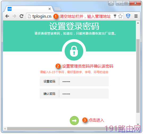Open a new tab with the blank tab button
Image resolution: width=143 pixels, height=134 pixels.
tap(58, 9)
